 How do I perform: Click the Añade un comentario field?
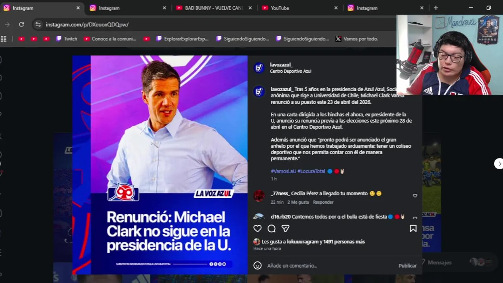[x=331, y=266]
